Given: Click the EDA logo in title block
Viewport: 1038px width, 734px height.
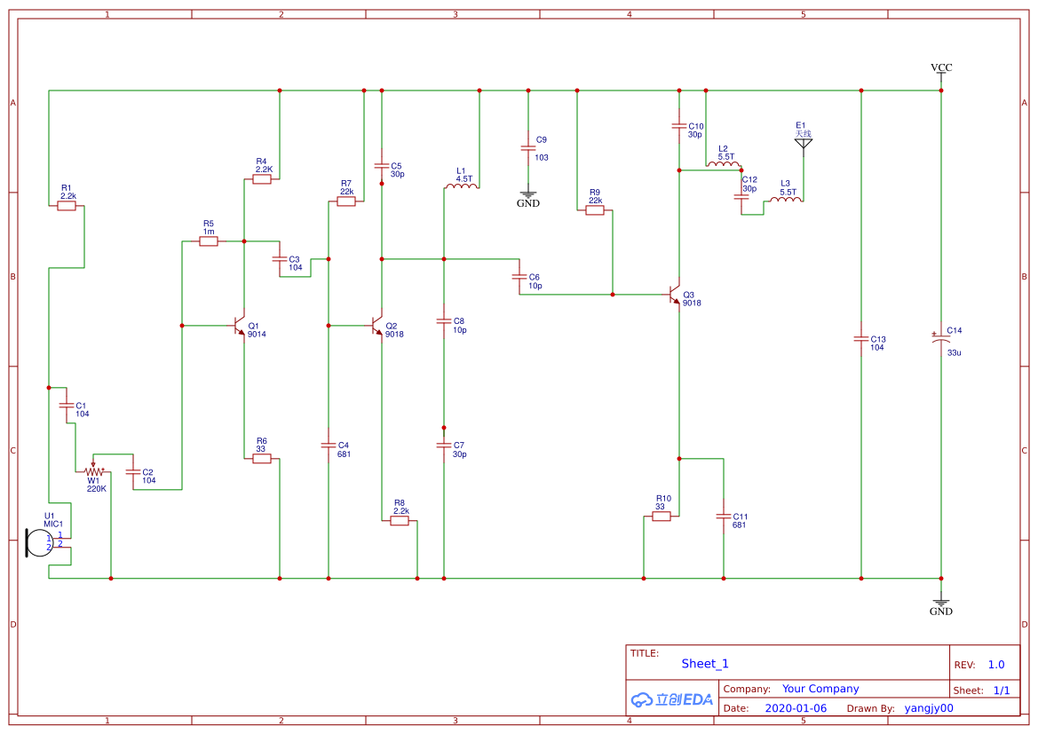Looking at the screenshot, I should click(671, 698).
